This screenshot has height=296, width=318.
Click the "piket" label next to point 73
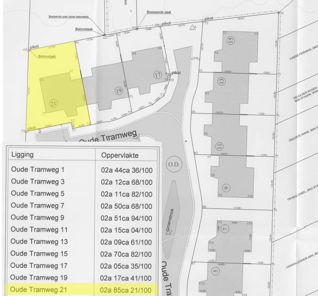(x=209, y=18)
